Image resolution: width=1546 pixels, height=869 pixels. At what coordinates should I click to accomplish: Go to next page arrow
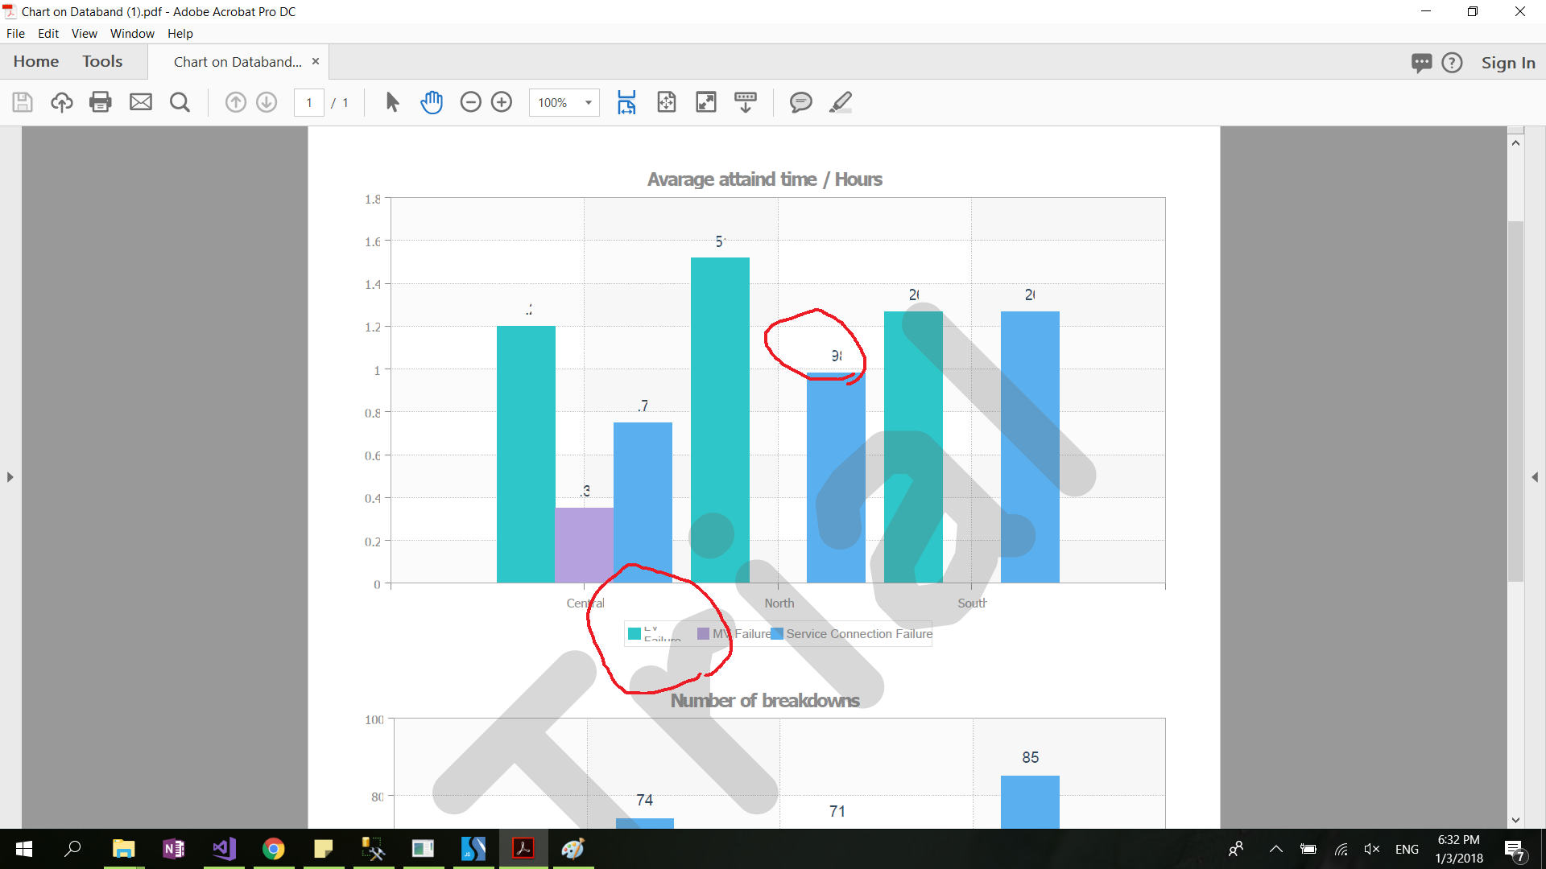pyautogui.click(x=267, y=102)
